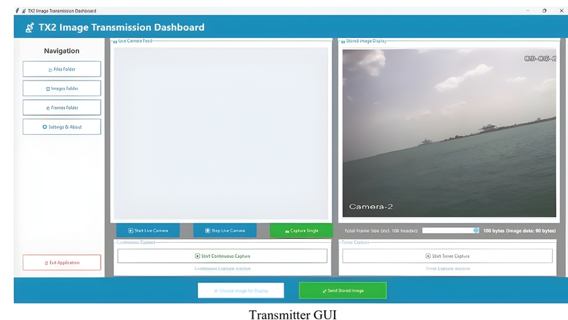
Task: Click the stored Camera-2 image preview
Action: [449, 133]
